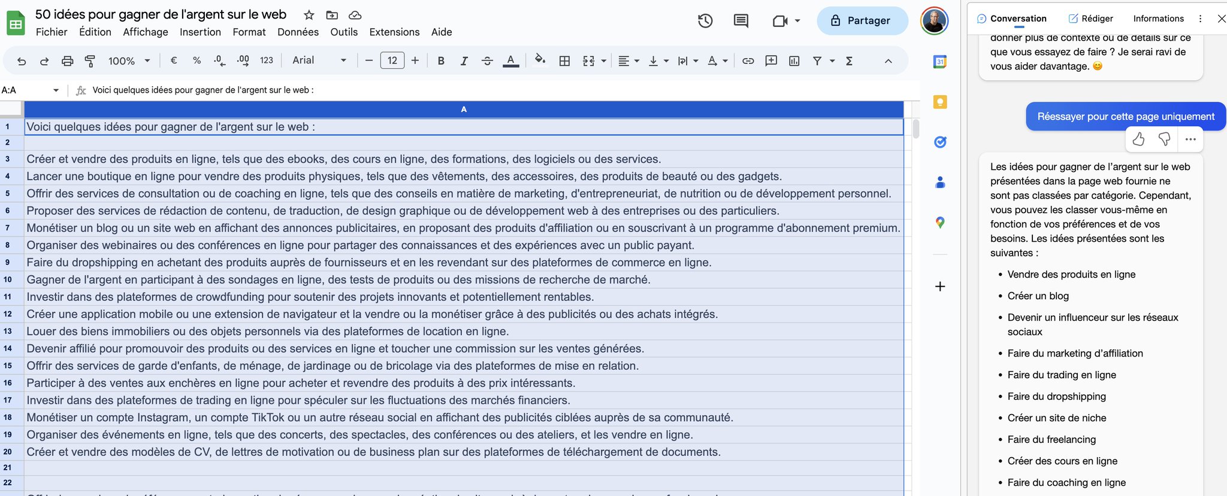Click the font size 12 field
Viewport: 1227px width, 496px height.
pos(392,60)
